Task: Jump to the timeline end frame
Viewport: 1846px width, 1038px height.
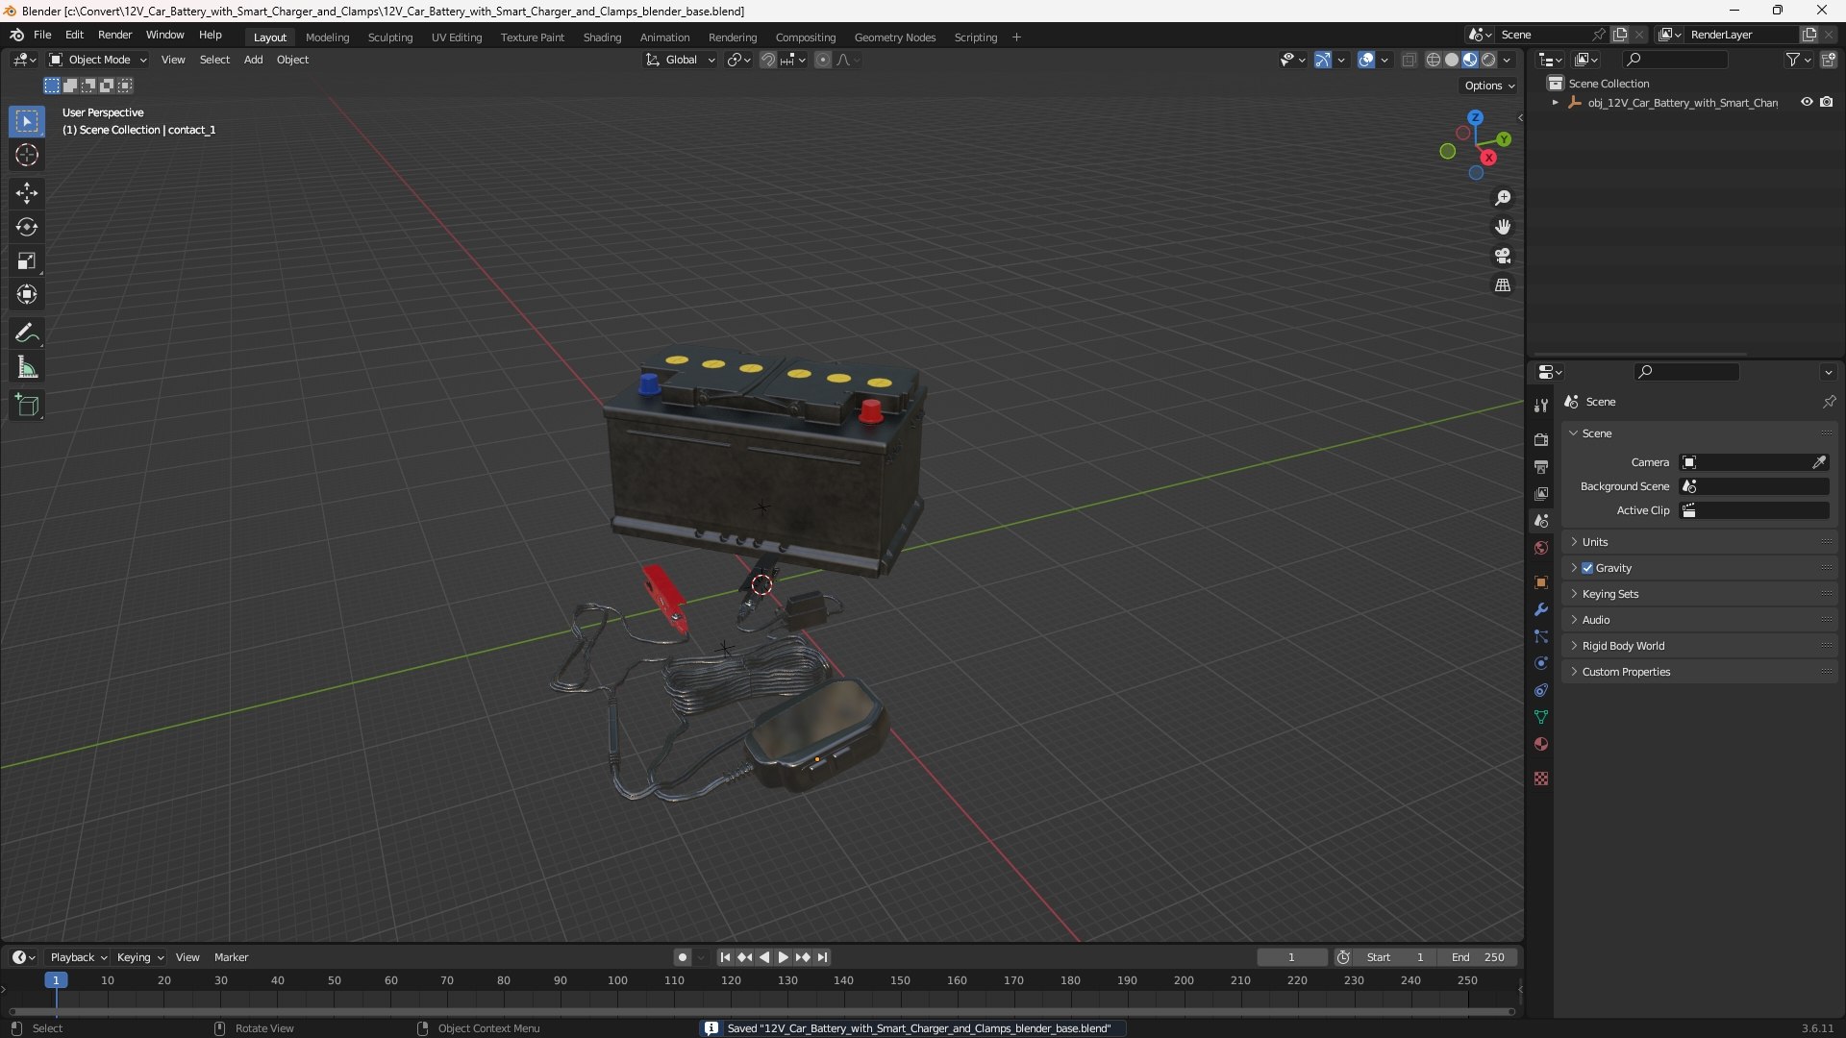Action: point(822,957)
